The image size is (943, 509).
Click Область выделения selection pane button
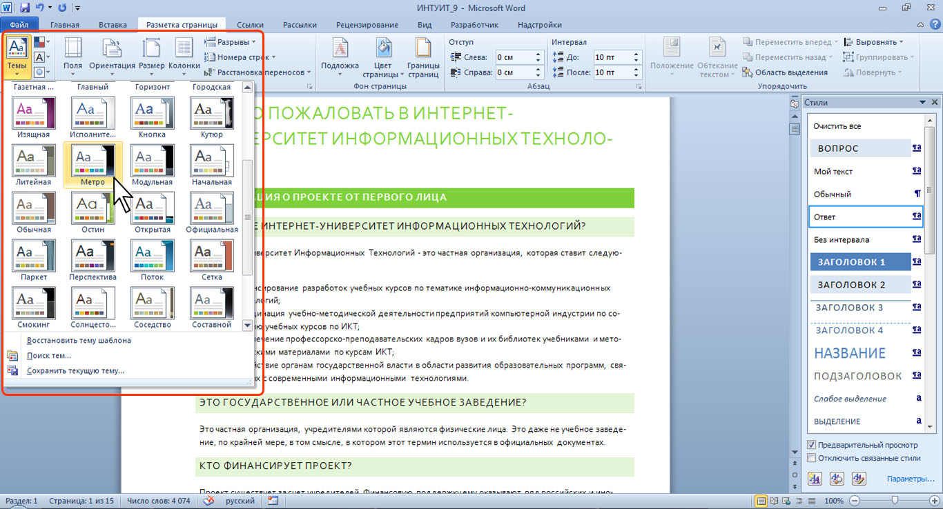[785, 72]
